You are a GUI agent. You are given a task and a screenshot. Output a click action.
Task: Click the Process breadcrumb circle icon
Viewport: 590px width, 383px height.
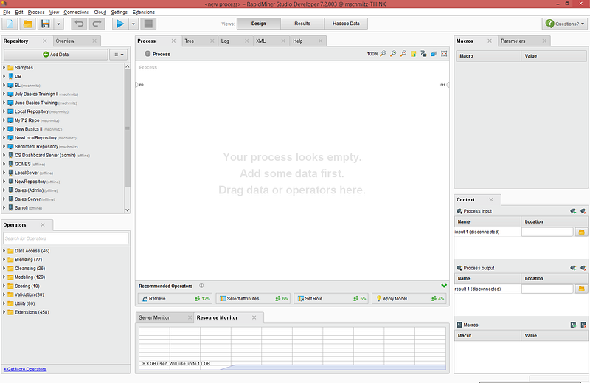point(147,54)
